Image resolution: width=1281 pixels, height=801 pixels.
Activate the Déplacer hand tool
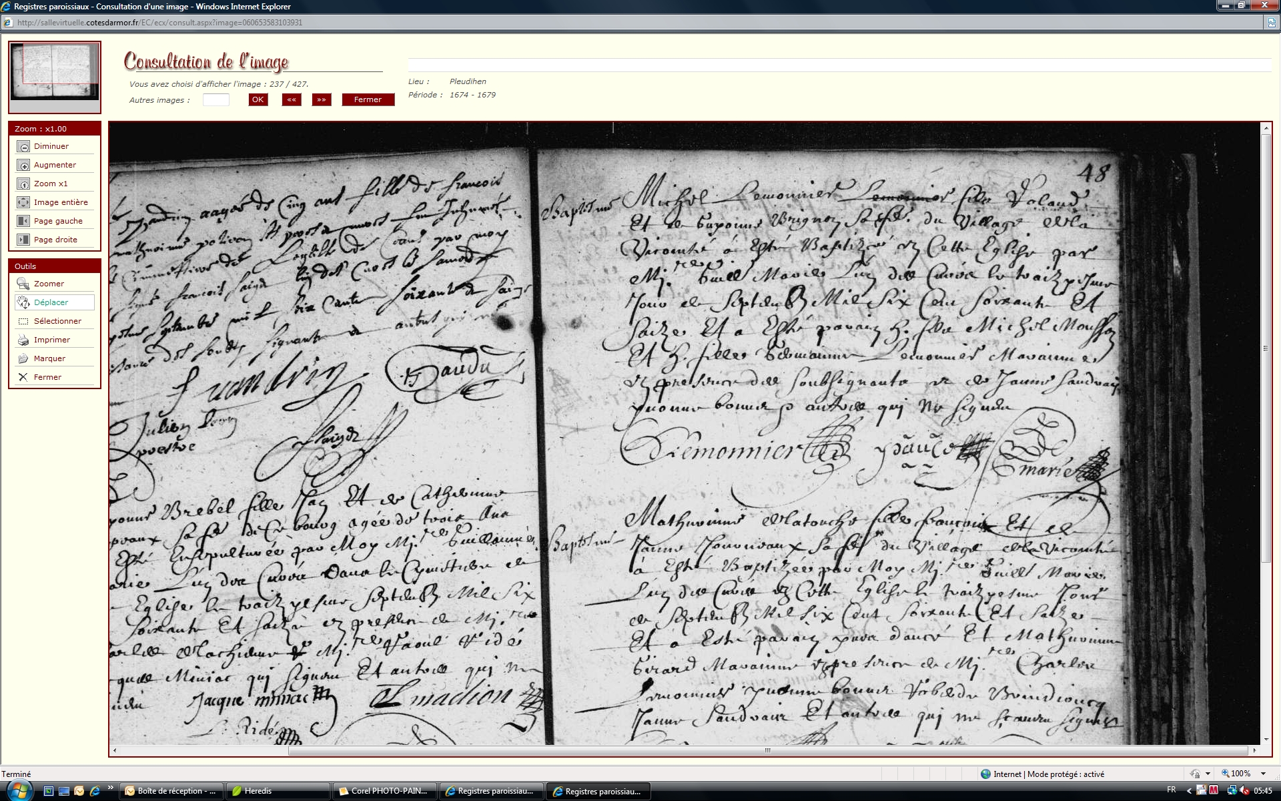click(23, 302)
